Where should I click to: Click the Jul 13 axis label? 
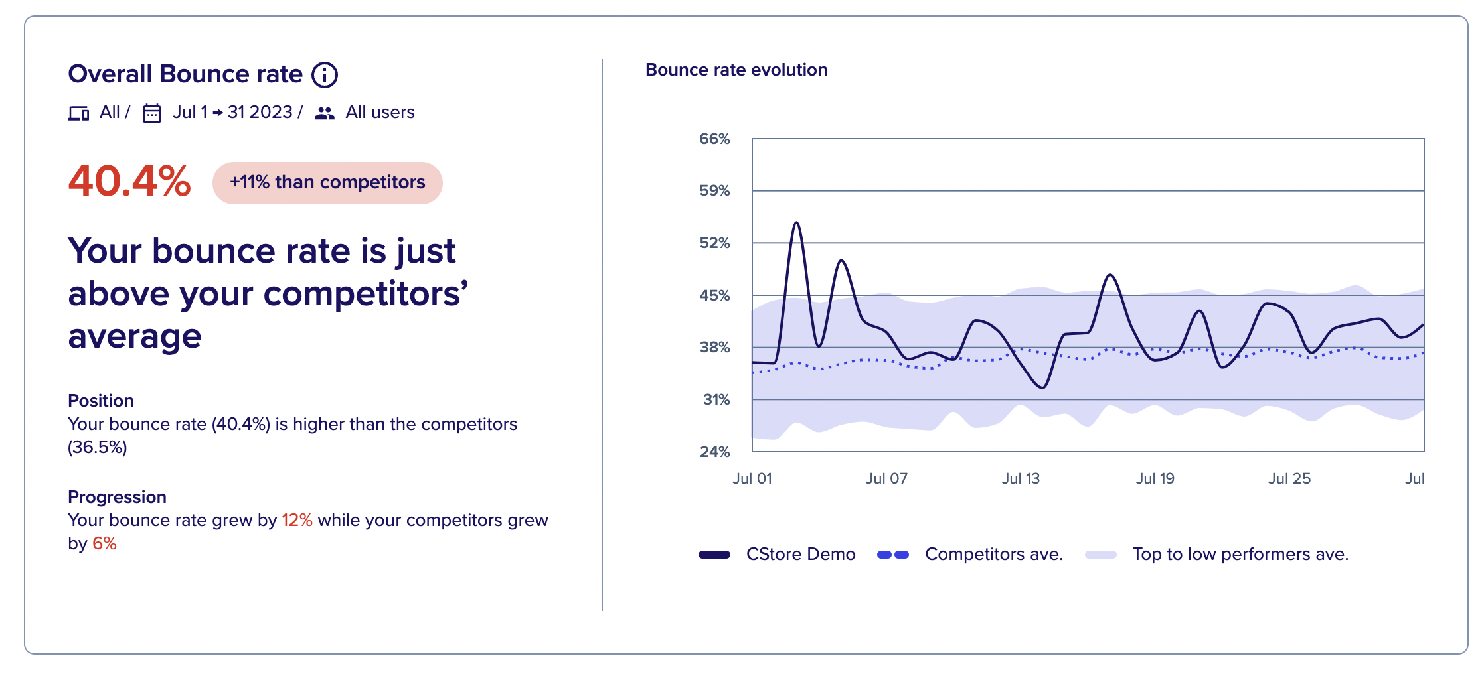pos(1021,478)
